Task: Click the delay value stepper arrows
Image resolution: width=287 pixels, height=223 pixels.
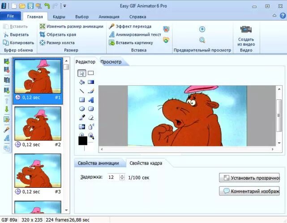Action: [122, 177]
